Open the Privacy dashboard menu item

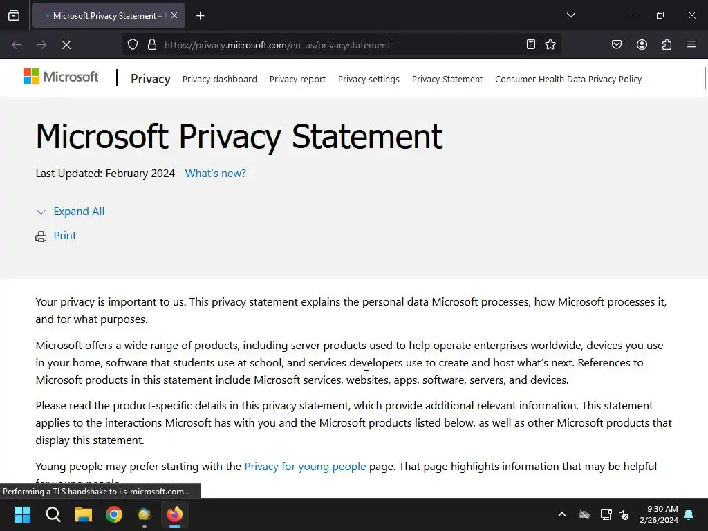[x=219, y=80]
